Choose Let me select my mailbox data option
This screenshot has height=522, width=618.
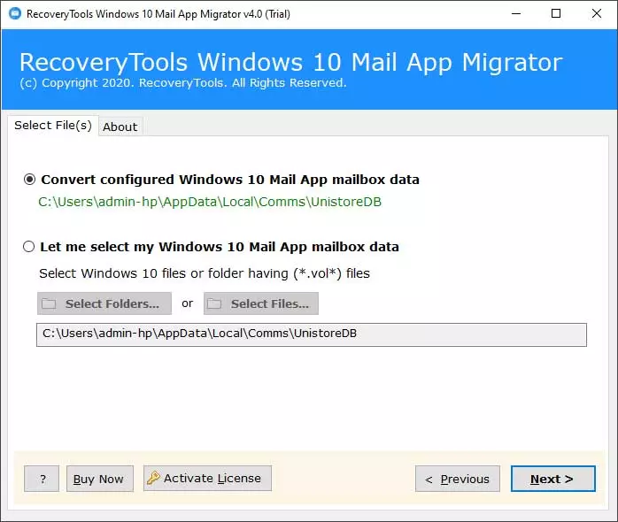(x=30, y=247)
